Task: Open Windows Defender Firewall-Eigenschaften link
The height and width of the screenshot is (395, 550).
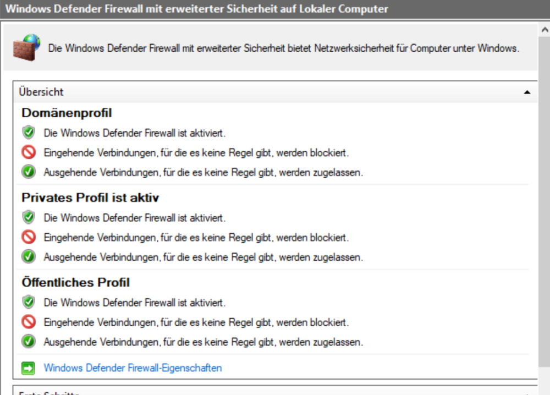Action: point(133,367)
